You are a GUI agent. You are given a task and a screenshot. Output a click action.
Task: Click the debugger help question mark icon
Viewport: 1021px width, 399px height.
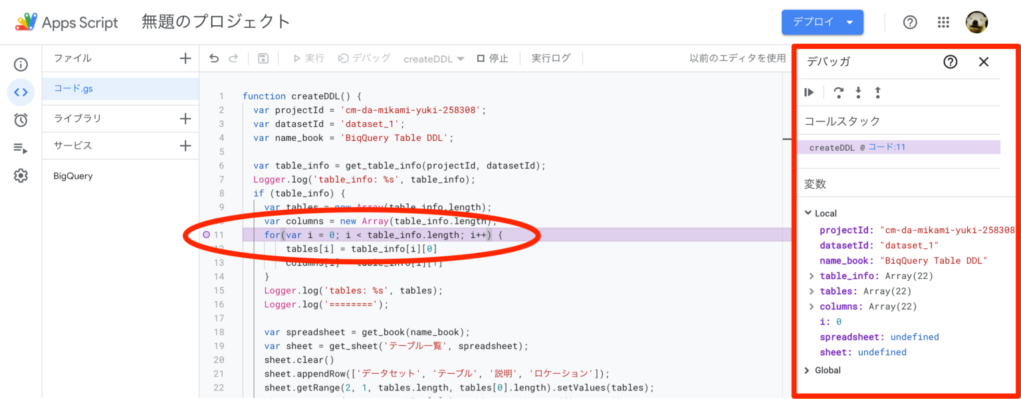pos(950,61)
